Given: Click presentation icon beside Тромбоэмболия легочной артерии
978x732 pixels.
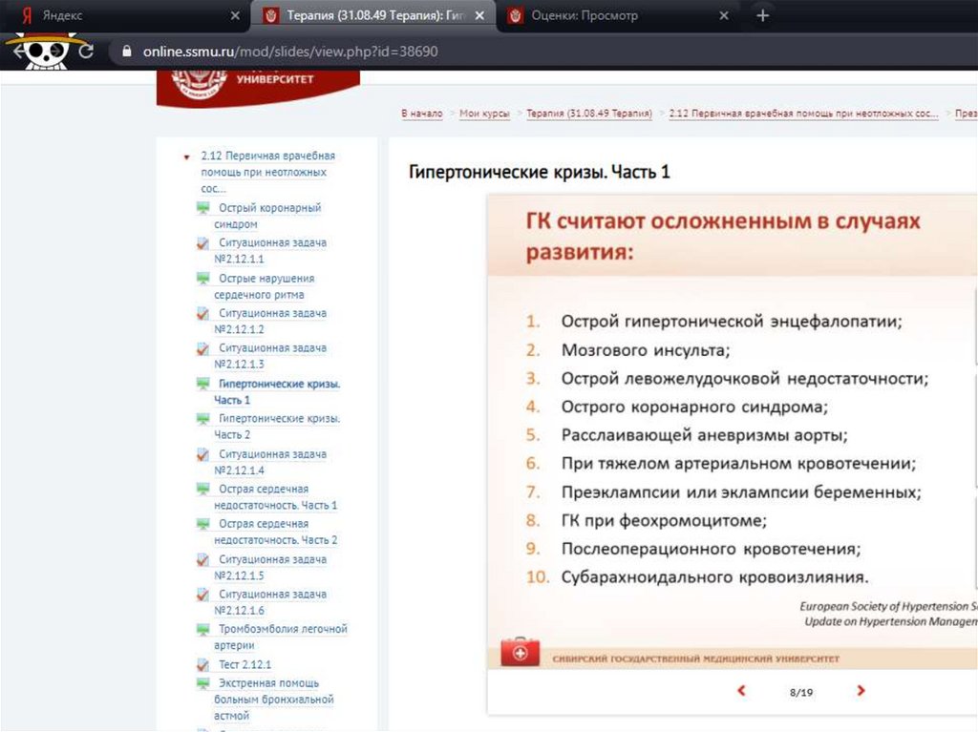Looking at the screenshot, I should click(x=202, y=629).
